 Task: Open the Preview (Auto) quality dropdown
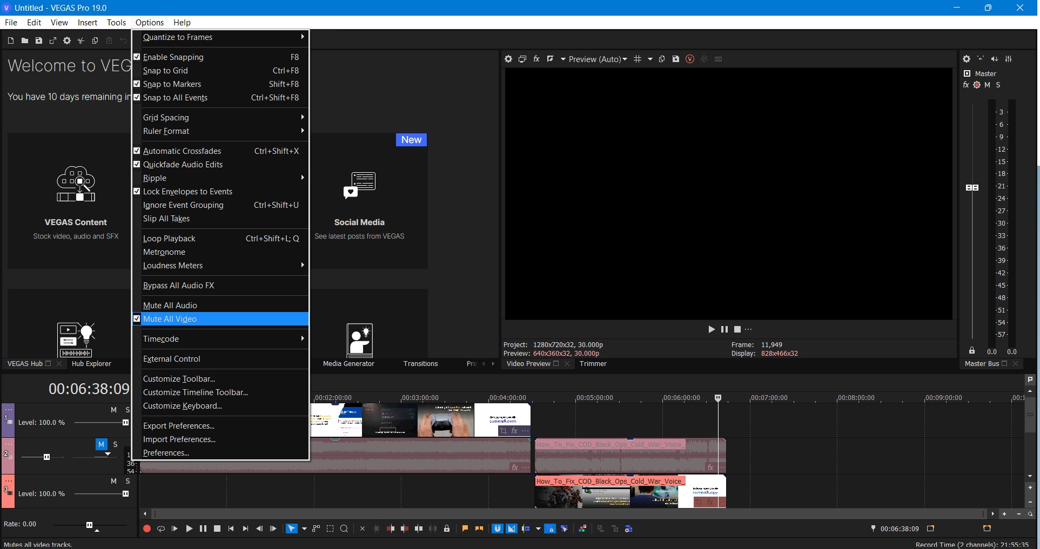tap(598, 59)
